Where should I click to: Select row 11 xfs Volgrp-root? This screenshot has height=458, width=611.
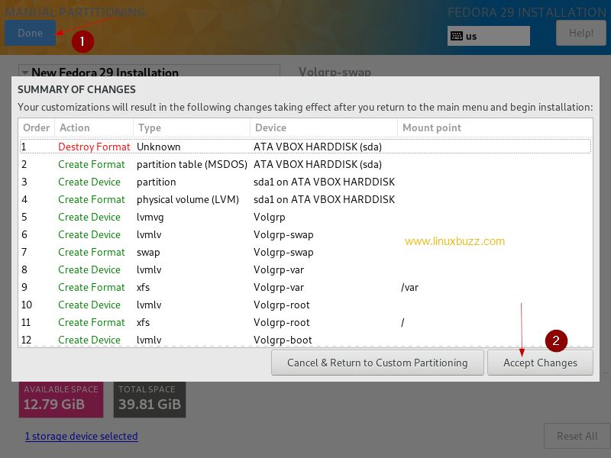(305, 322)
